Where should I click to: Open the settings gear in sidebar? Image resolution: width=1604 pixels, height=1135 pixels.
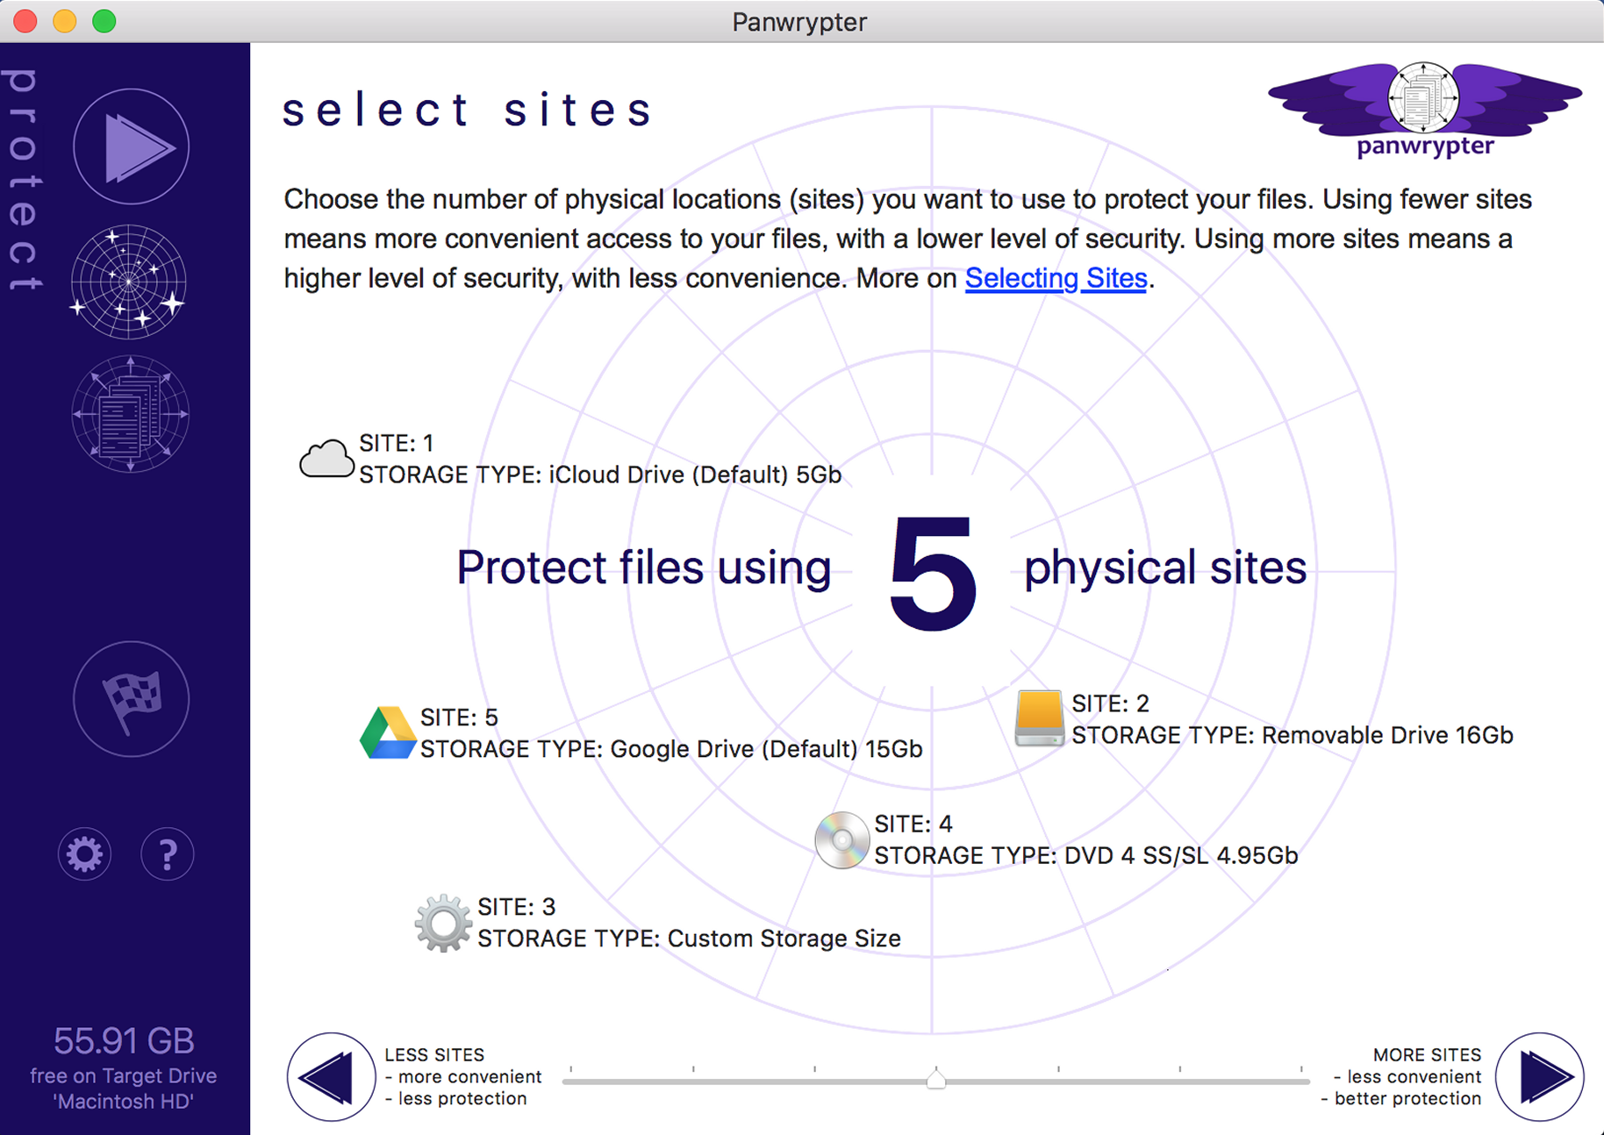click(x=84, y=853)
